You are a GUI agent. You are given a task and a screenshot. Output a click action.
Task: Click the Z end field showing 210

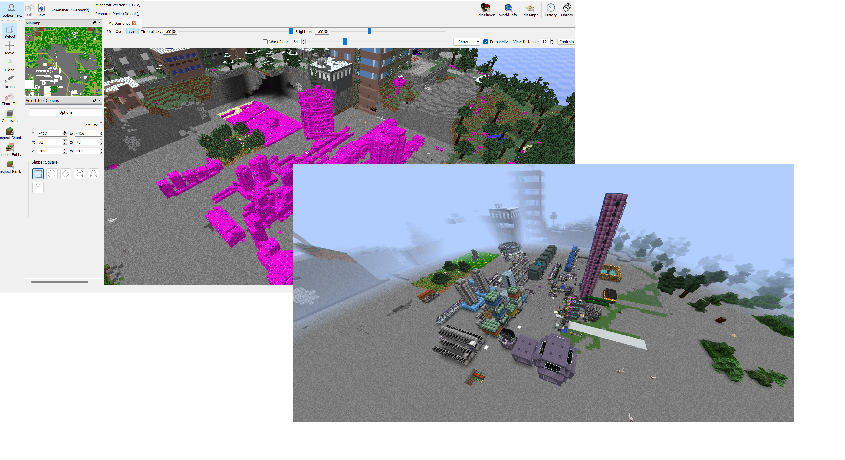coord(87,151)
